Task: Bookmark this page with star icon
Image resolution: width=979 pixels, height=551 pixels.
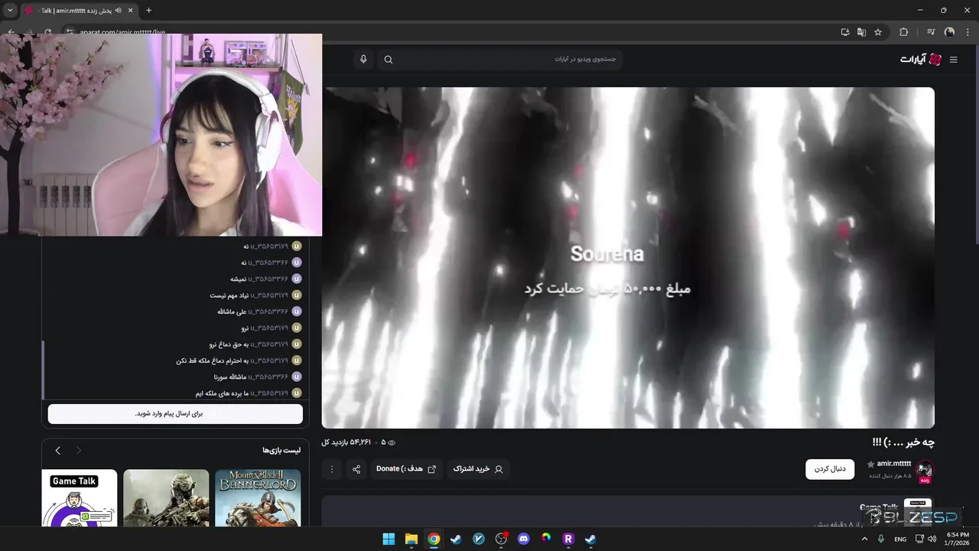Action: [x=878, y=32]
